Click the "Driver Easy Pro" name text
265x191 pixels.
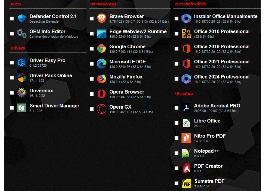(x=47, y=61)
